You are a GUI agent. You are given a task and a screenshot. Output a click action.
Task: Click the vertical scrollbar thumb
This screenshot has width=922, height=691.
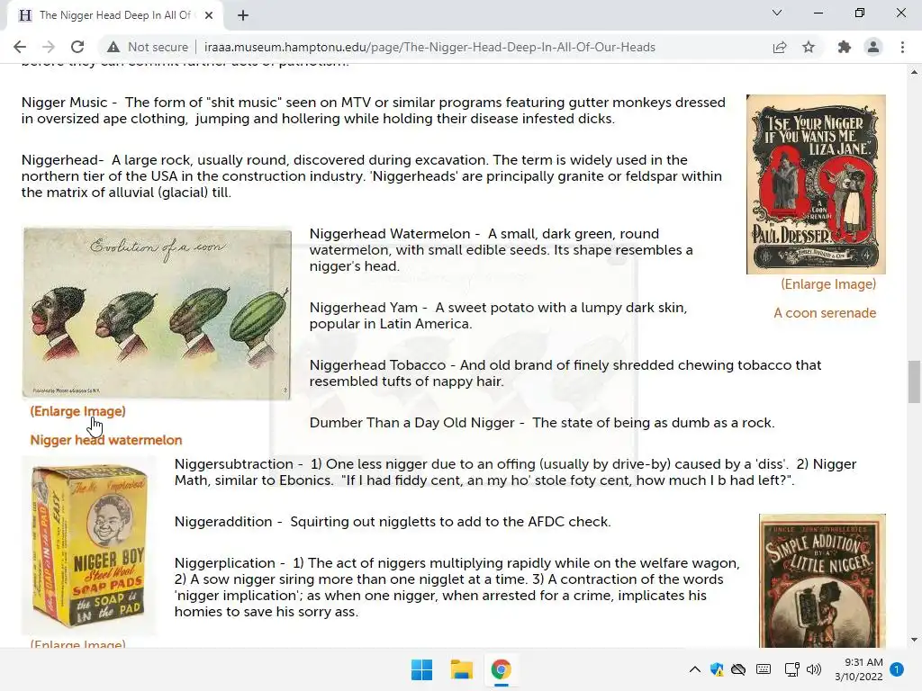pyautogui.click(x=914, y=382)
